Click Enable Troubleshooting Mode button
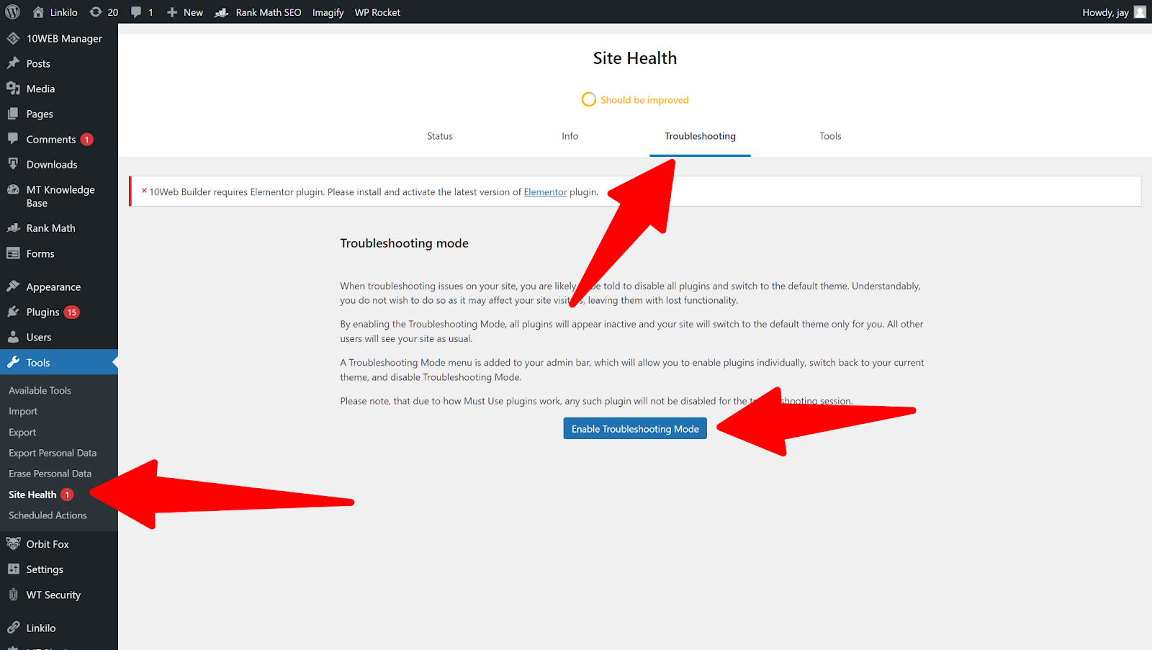The height and width of the screenshot is (650, 1152). click(635, 429)
